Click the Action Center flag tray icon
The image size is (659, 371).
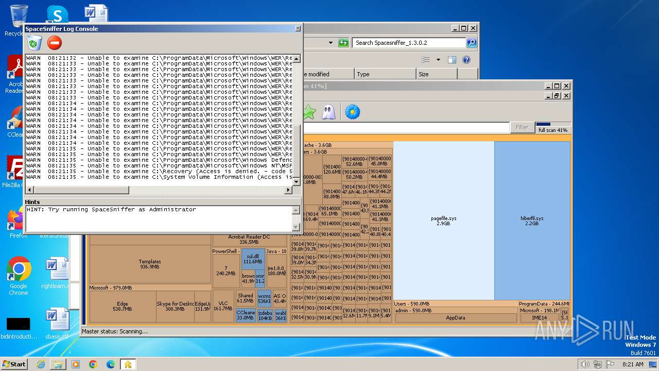(610, 364)
